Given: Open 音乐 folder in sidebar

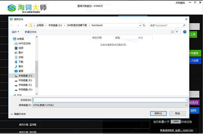Looking at the screenshot, I should coord(19,66).
